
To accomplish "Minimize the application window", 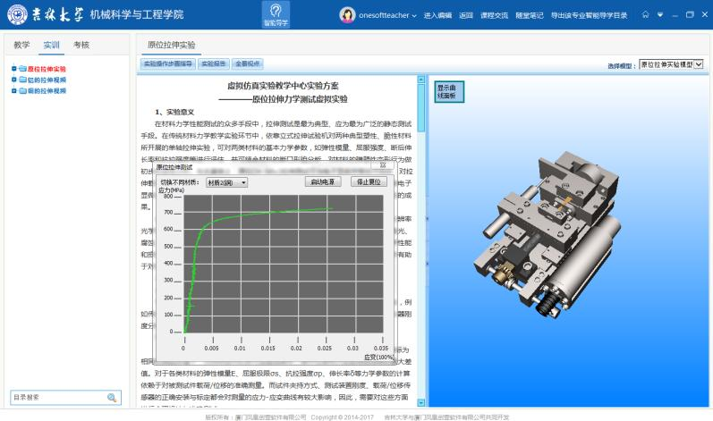I will 675,15.
